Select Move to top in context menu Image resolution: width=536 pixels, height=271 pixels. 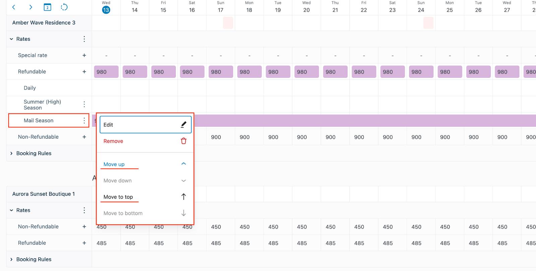click(145, 197)
